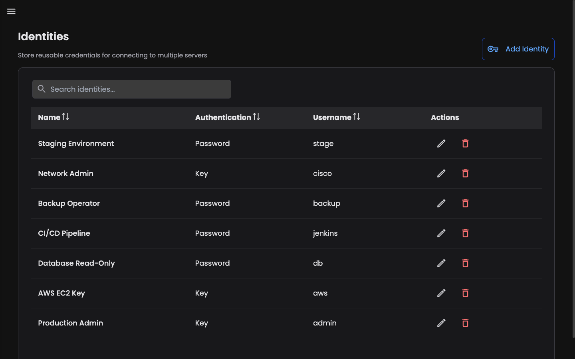Image resolution: width=575 pixels, height=359 pixels.
Task: Open the hamburger navigation menu
Action: coord(11,11)
